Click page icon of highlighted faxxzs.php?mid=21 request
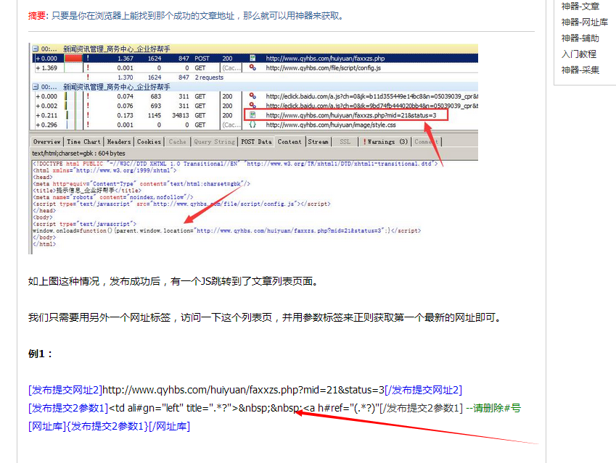Image resolution: width=616 pixels, height=463 pixels. [x=252, y=115]
